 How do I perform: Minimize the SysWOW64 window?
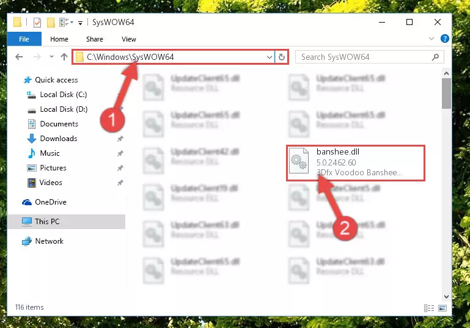pos(382,22)
